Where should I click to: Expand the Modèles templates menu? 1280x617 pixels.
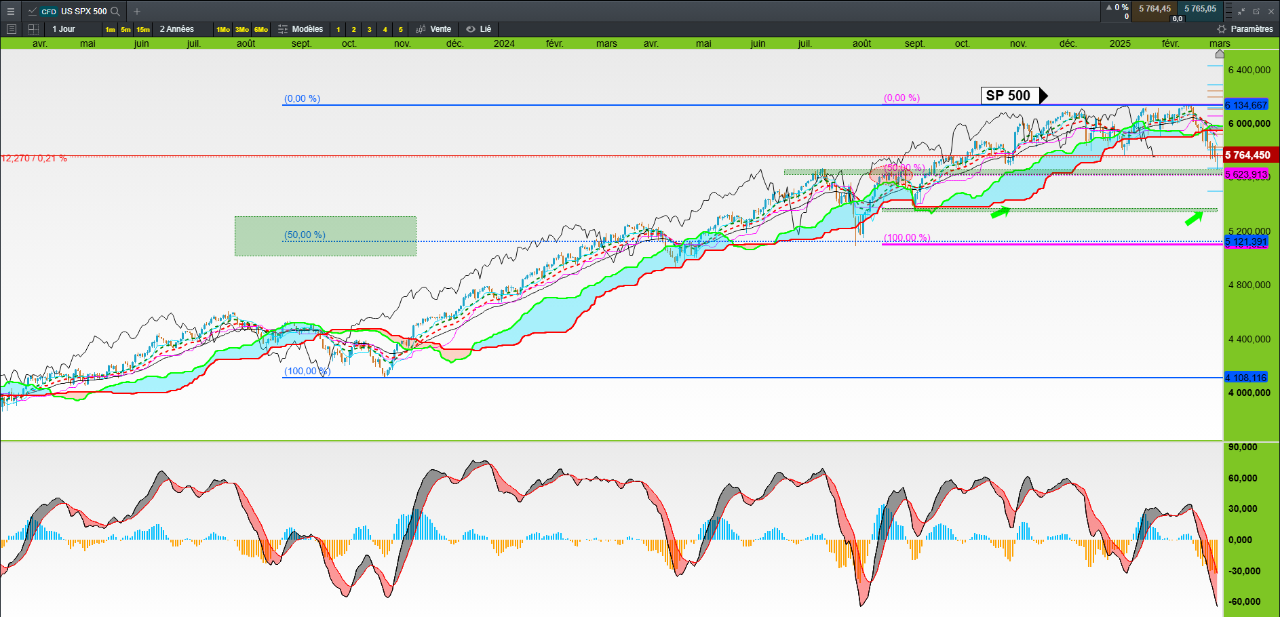[300, 29]
